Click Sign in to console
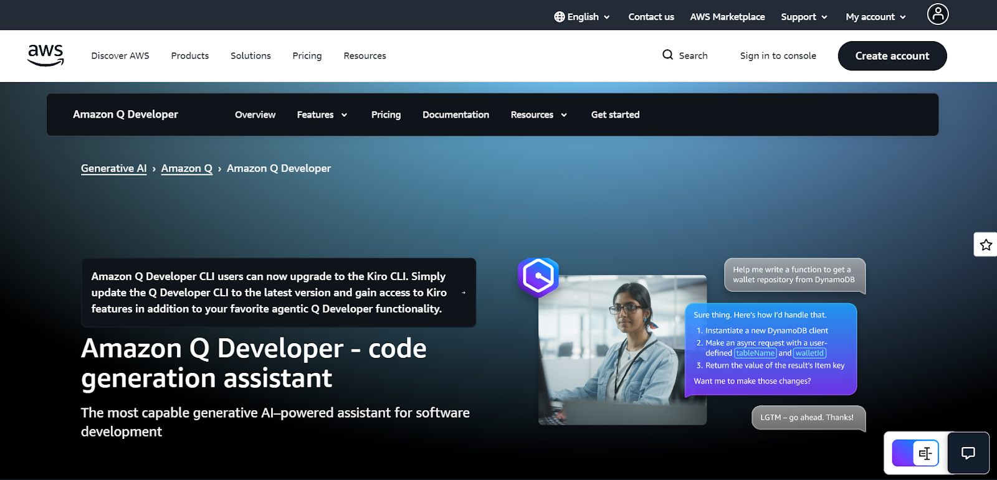The image size is (997, 480). (x=778, y=55)
